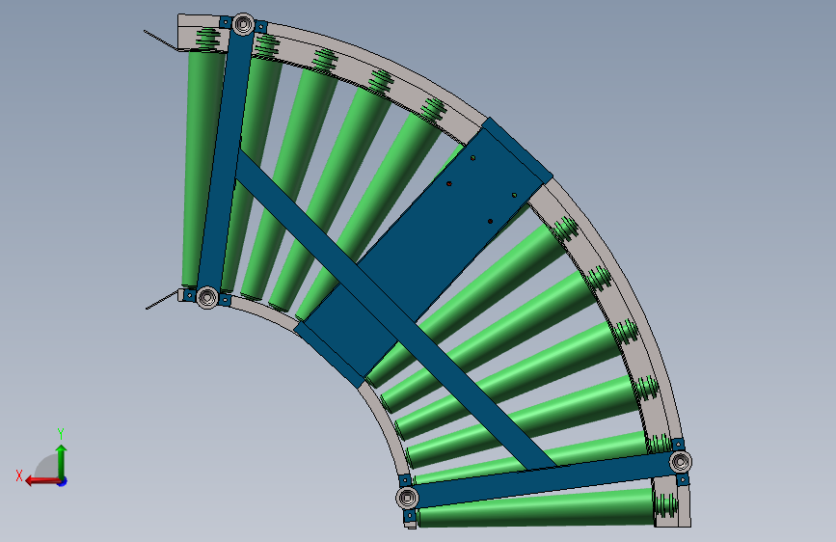Select the large blue rectangular center plate
Image resolution: width=836 pixels, height=542 pixels.
coord(424,251)
